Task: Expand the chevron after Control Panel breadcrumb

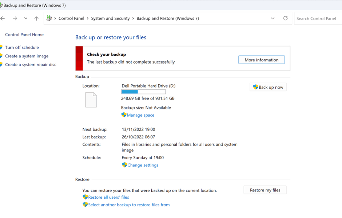Action: tap(88, 19)
